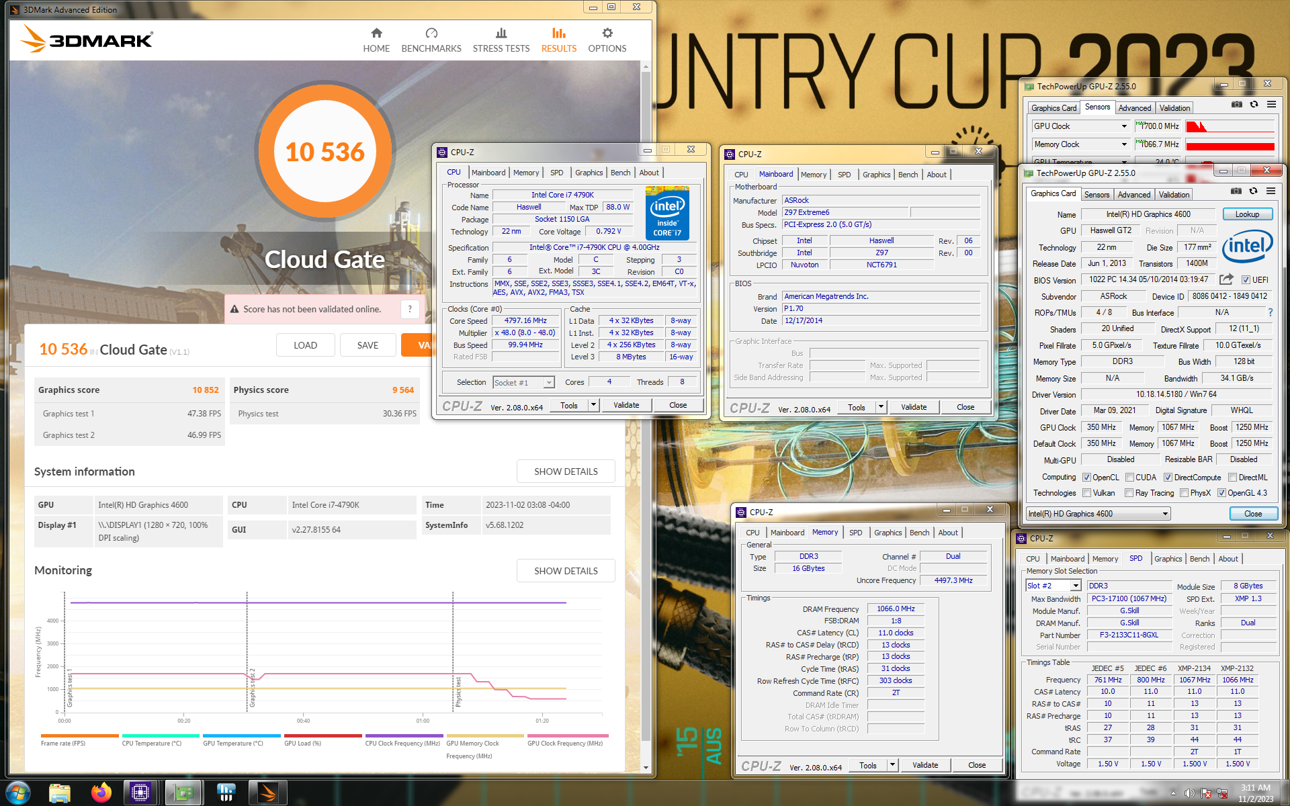Toggle OpenGL 4.3 checkbox in GPU-Z

(1221, 493)
